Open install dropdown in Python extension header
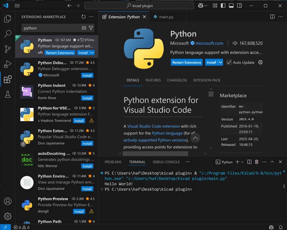 220,62
